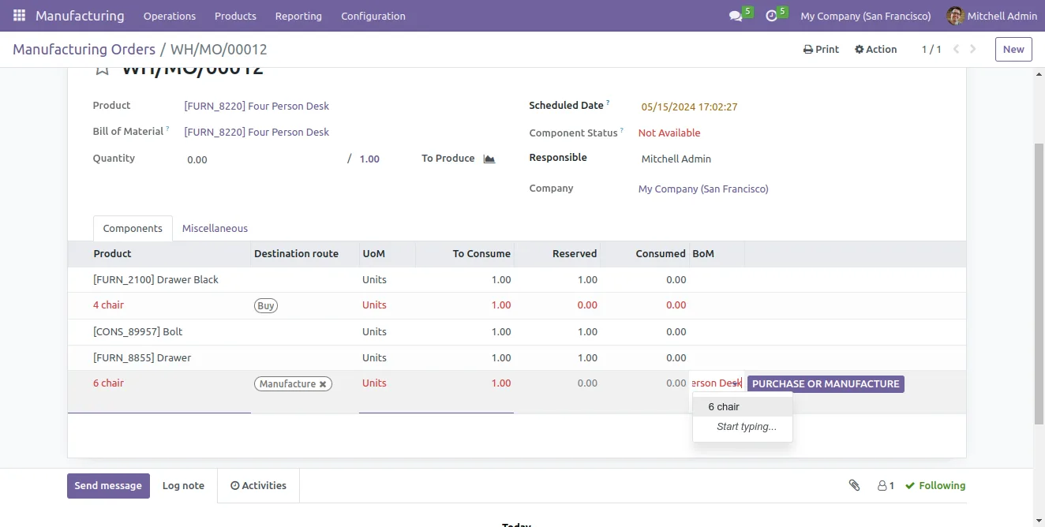The height and width of the screenshot is (527, 1045).
Task: Click the Not Available component status
Action: coord(669,133)
